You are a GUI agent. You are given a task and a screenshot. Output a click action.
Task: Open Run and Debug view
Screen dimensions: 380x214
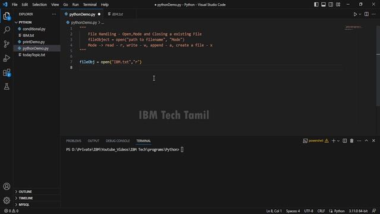pos(7,58)
